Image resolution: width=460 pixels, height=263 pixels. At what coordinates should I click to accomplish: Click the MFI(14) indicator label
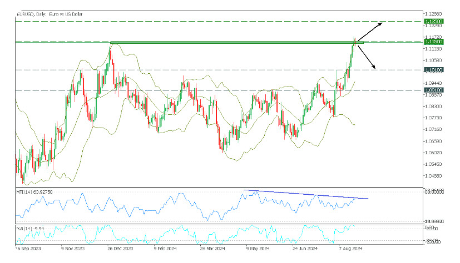[x=37, y=191]
